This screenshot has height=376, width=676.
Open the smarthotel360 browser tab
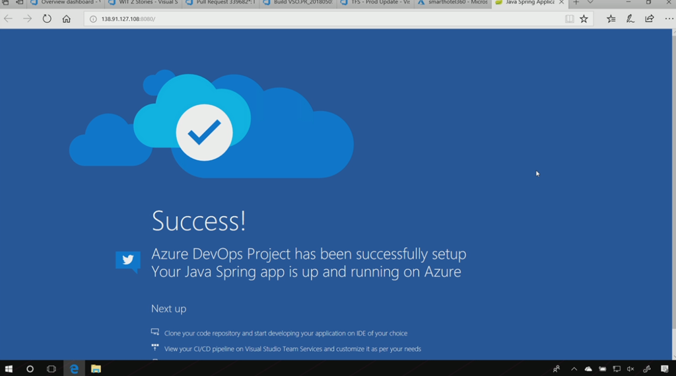point(453,3)
